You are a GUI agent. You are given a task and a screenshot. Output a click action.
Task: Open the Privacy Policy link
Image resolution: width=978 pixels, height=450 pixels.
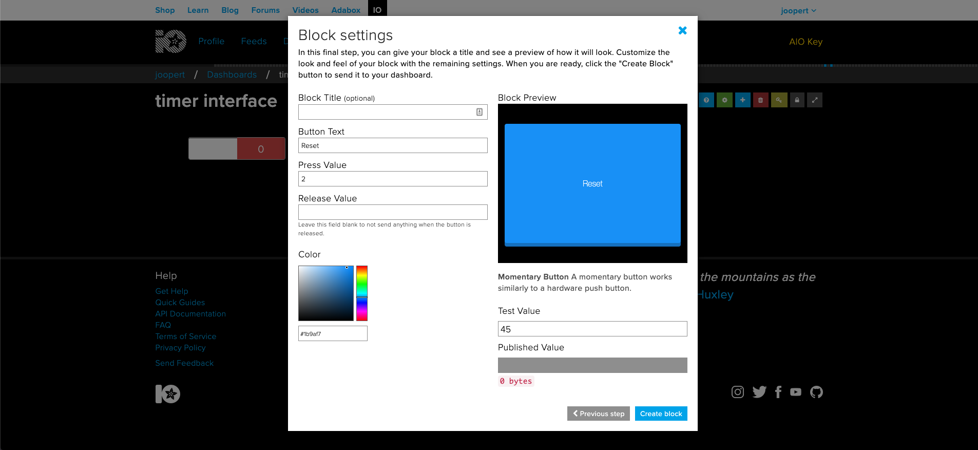pos(180,348)
